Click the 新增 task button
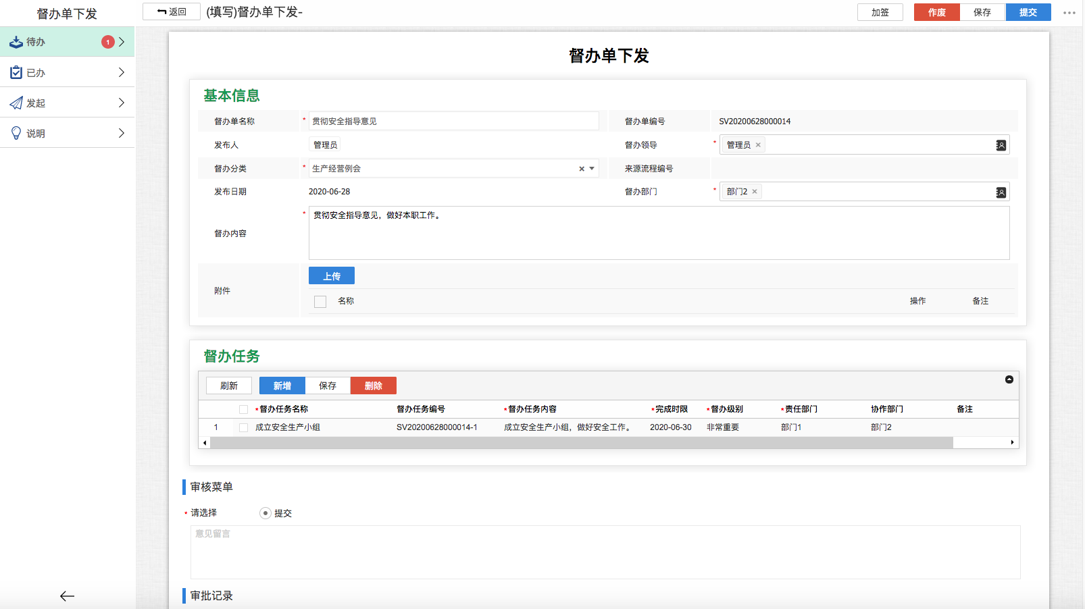Viewport: 1085px width, 609px height. [282, 386]
